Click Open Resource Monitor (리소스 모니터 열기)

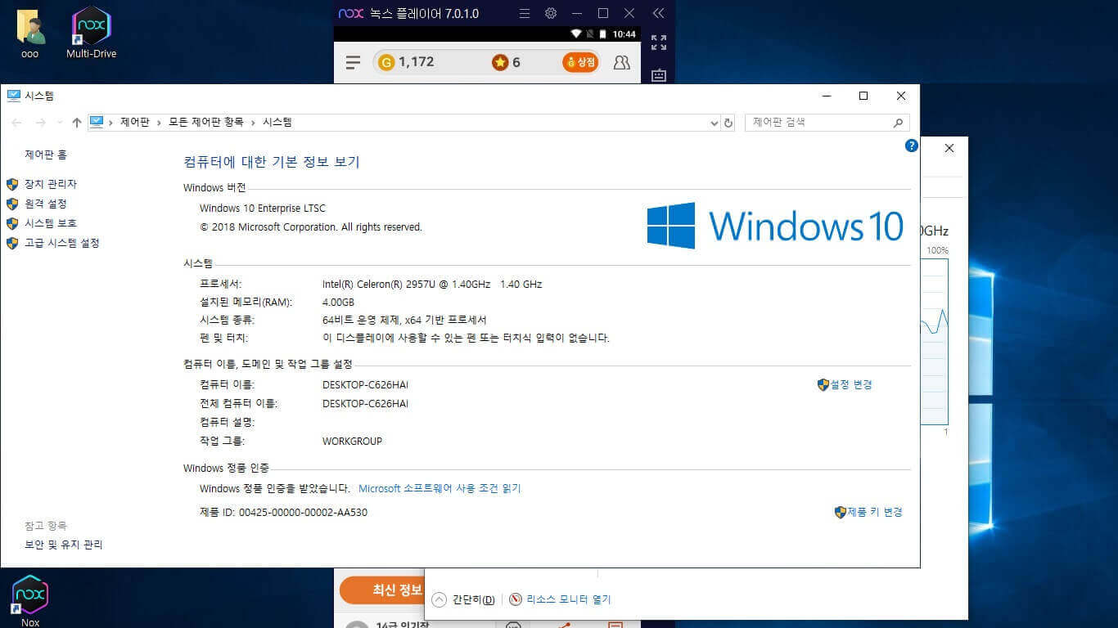point(568,599)
